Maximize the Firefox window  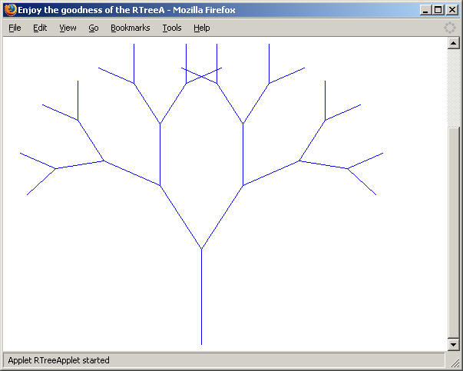[x=438, y=10]
